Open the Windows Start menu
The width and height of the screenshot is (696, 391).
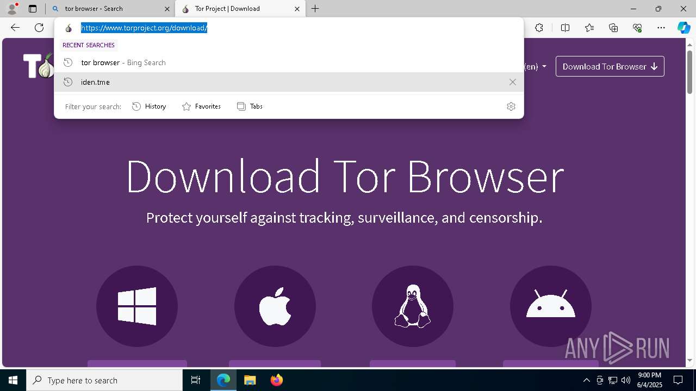pos(13,380)
